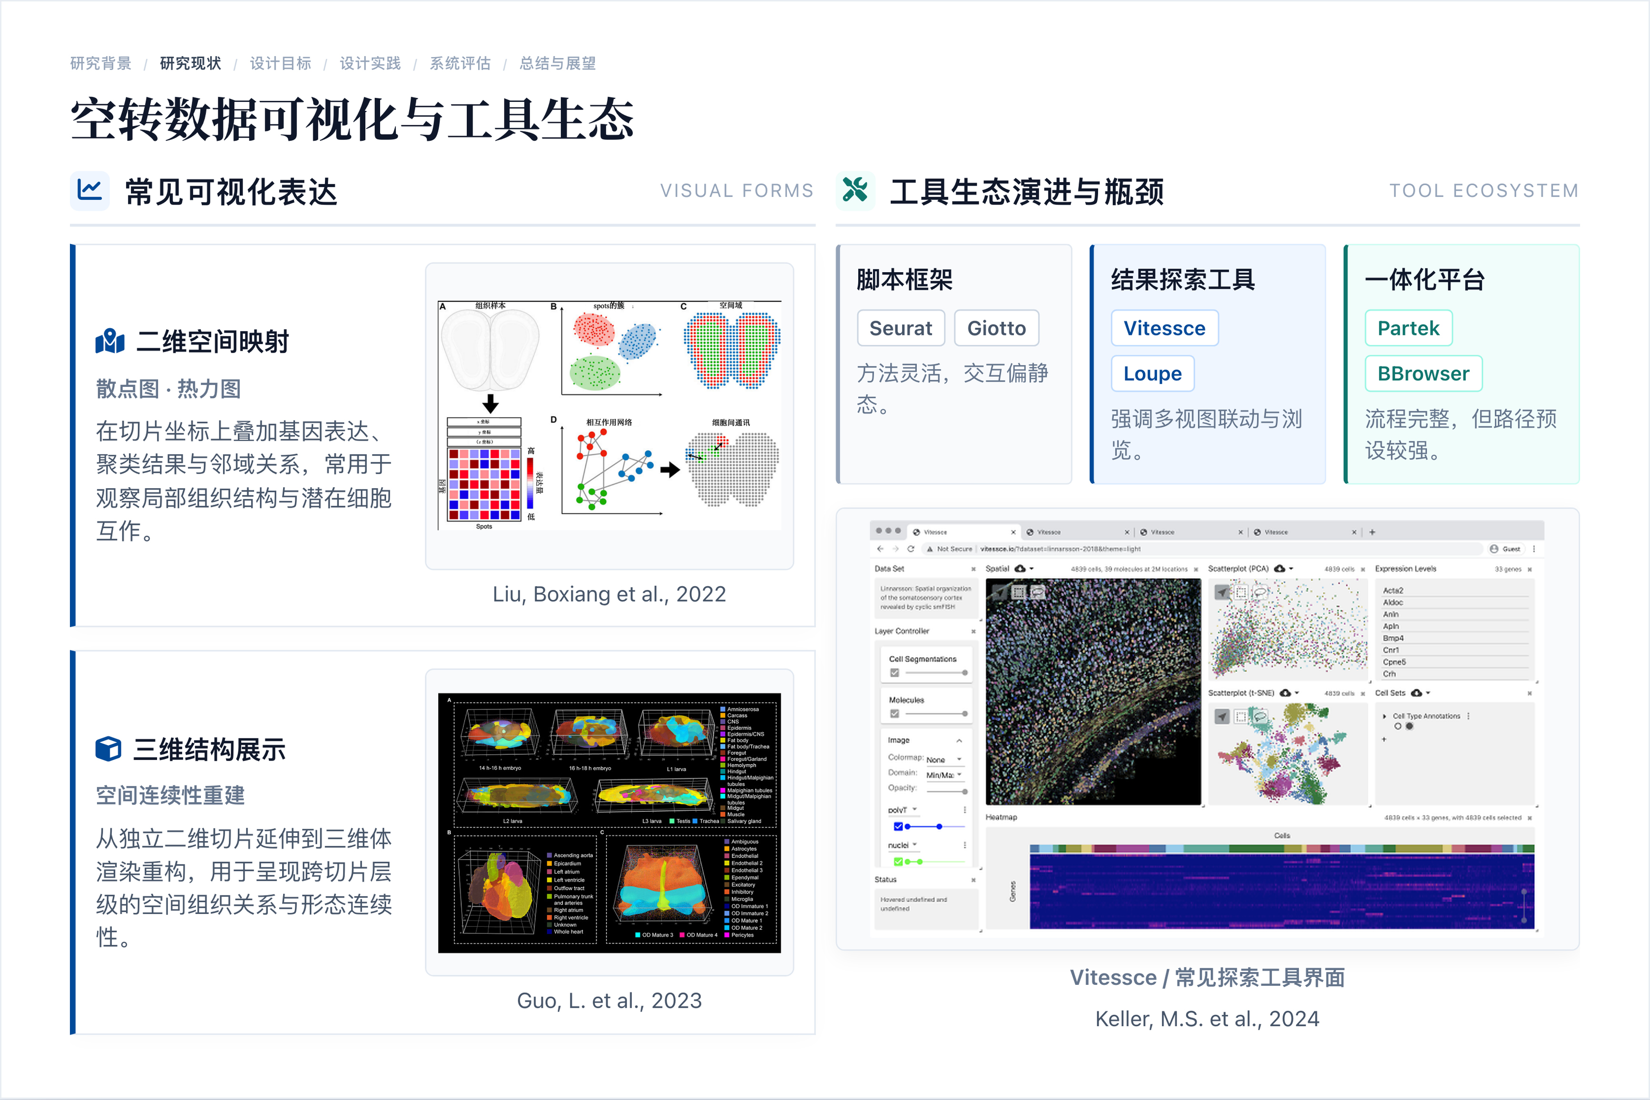1650x1100 pixels.
Task: Toggle the Molecules layer checkbox
Action: [x=894, y=714]
